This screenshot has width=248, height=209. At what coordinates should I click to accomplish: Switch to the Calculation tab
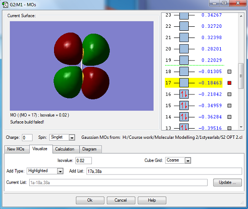coord(65,149)
